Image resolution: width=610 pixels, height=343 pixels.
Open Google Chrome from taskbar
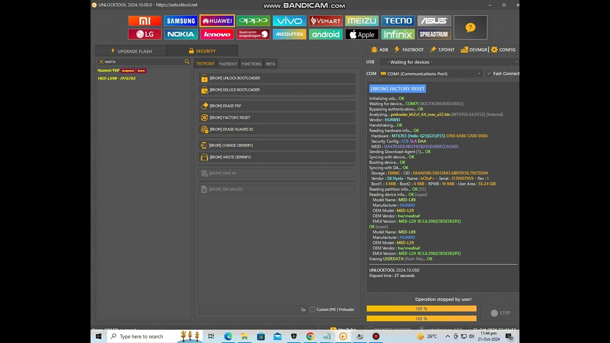click(x=310, y=336)
